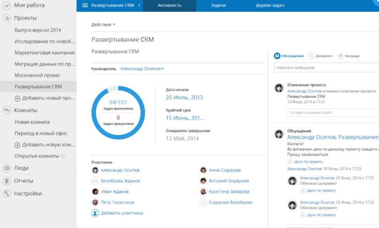Open the Действия dropdown menu
The image size is (379, 228).
(103, 24)
